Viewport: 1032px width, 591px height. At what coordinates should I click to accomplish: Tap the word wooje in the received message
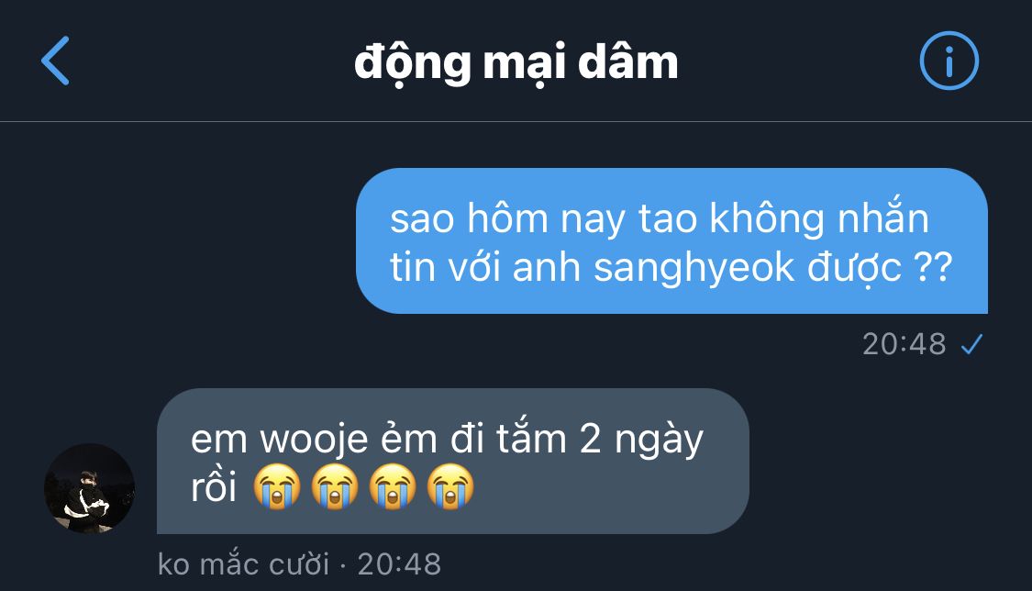coord(314,440)
